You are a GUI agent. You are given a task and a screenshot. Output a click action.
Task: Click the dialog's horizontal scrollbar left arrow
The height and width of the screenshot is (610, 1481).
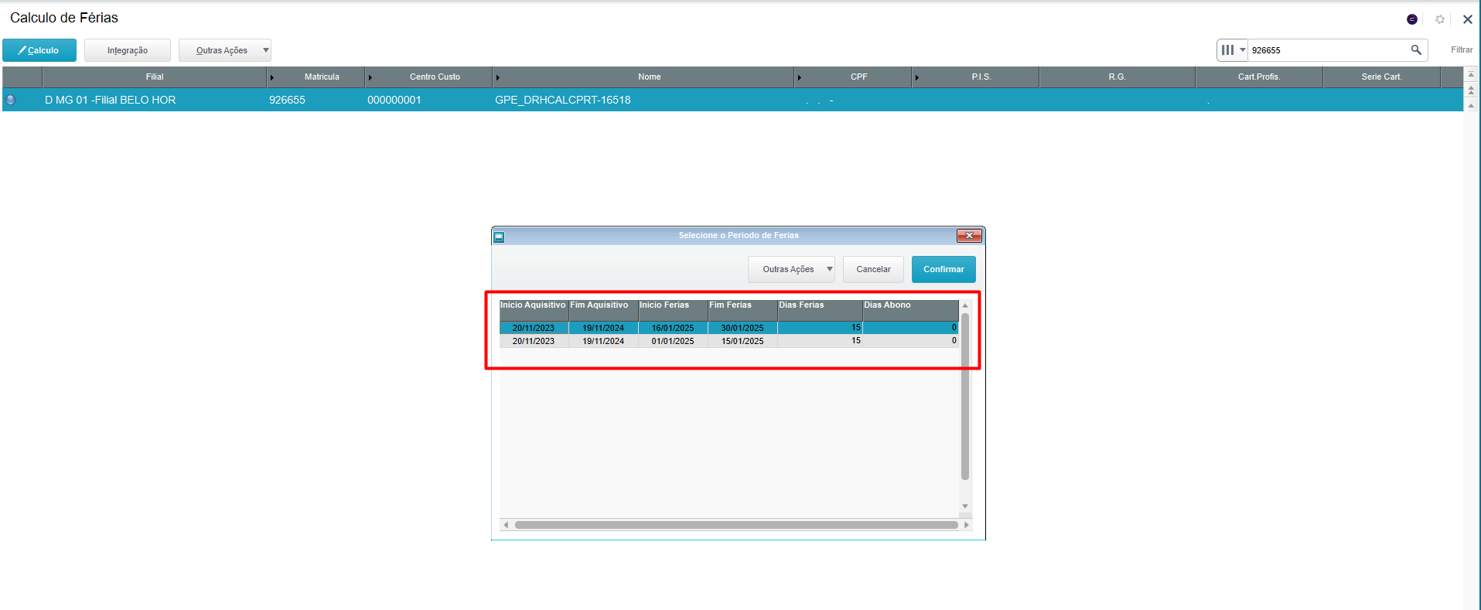click(506, 525)
